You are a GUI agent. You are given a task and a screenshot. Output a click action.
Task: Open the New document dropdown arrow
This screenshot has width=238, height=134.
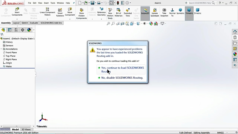83,3
